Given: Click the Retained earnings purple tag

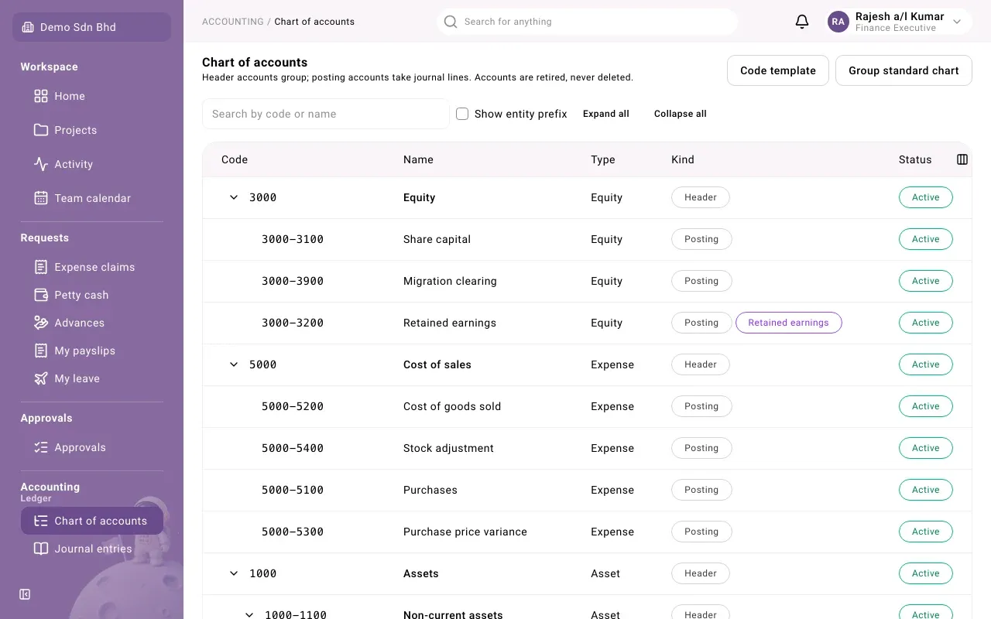Looking at the screenshot, I should click(x=788, y=323).
